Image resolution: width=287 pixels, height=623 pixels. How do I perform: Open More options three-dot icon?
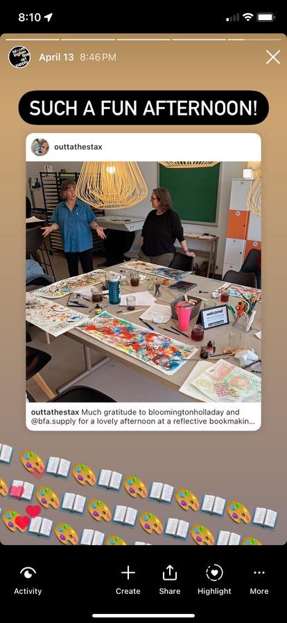coord(259,572)
